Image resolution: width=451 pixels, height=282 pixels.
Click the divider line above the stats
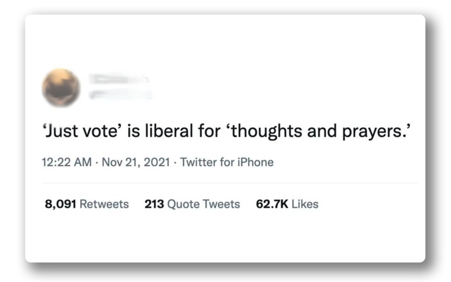click(230, 183)
